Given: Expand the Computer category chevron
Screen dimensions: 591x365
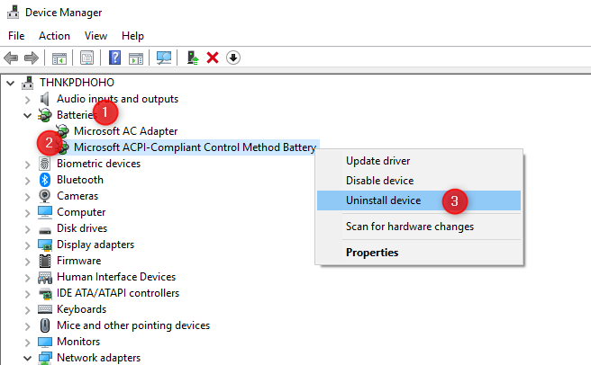Looking at the screenshot, I should coord(28,213).
